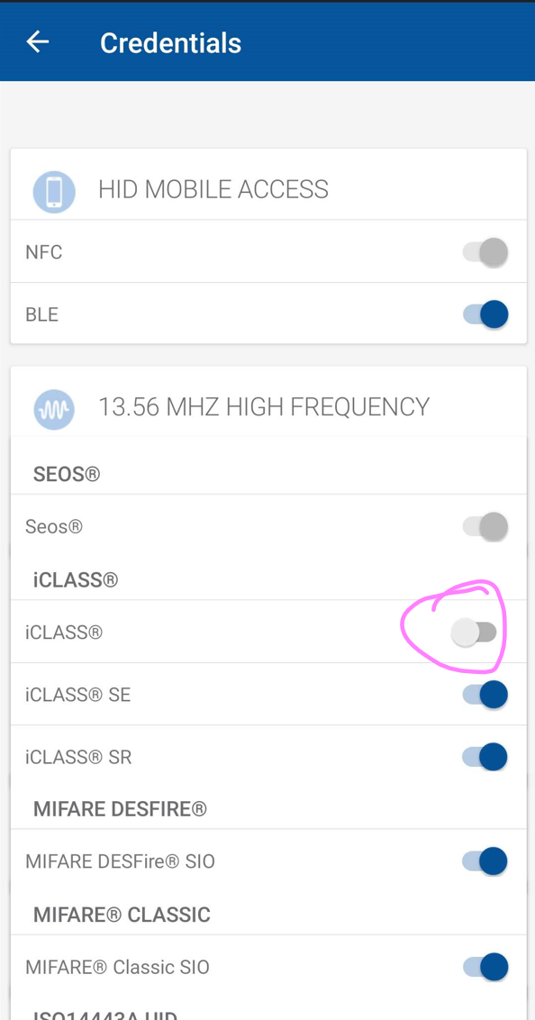Disable the MIFARE DESFire® SIO switch
Viewport: 535px width, 1020px height.
click(485, 861)
